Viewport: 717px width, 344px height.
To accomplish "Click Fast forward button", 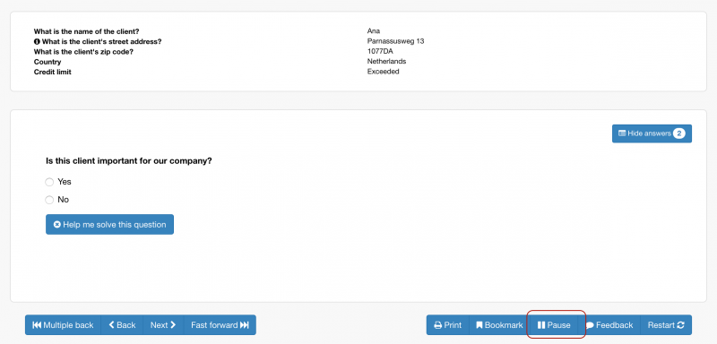I will tap(220, 325).
